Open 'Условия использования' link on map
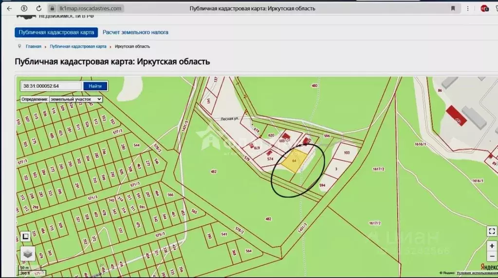Image resolution: width=498 pixels, height=278 pixels. pos(477,273)
